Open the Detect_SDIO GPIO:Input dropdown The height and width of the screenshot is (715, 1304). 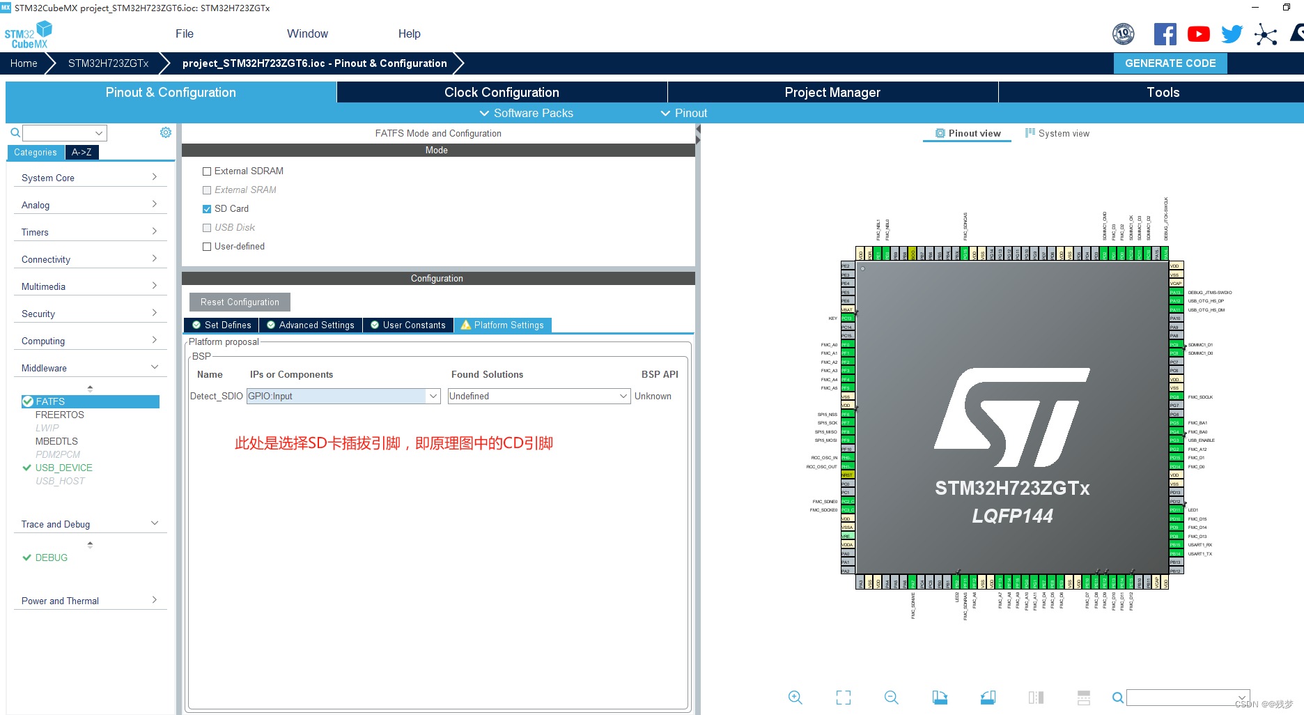(x=343, y=396)
